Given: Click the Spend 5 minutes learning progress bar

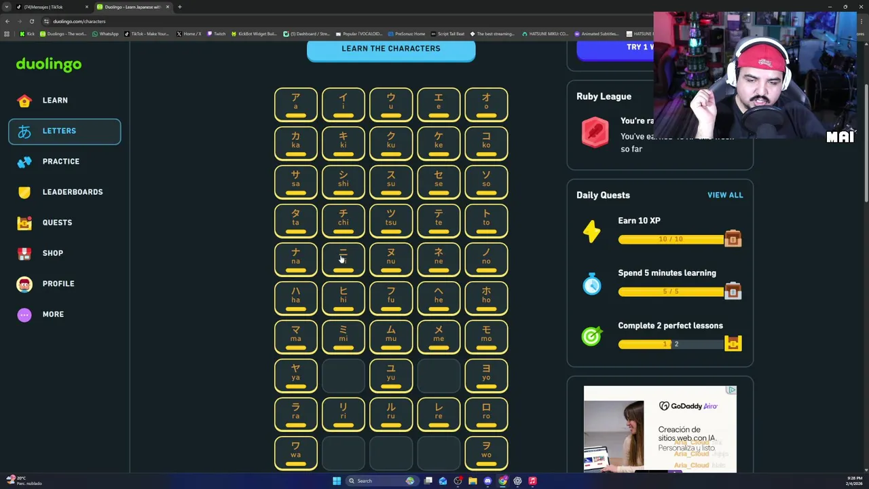Looking at the screenshot, I should 671,291.
